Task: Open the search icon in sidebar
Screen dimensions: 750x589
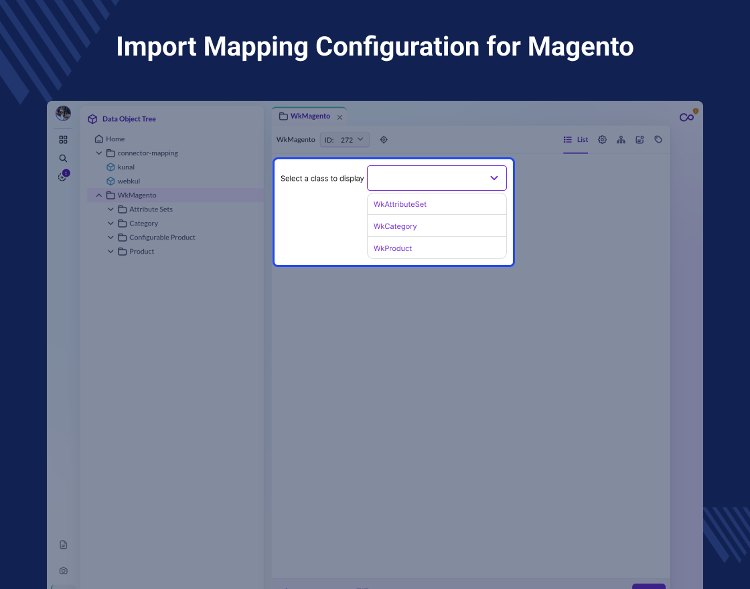Action: point(63,158)
